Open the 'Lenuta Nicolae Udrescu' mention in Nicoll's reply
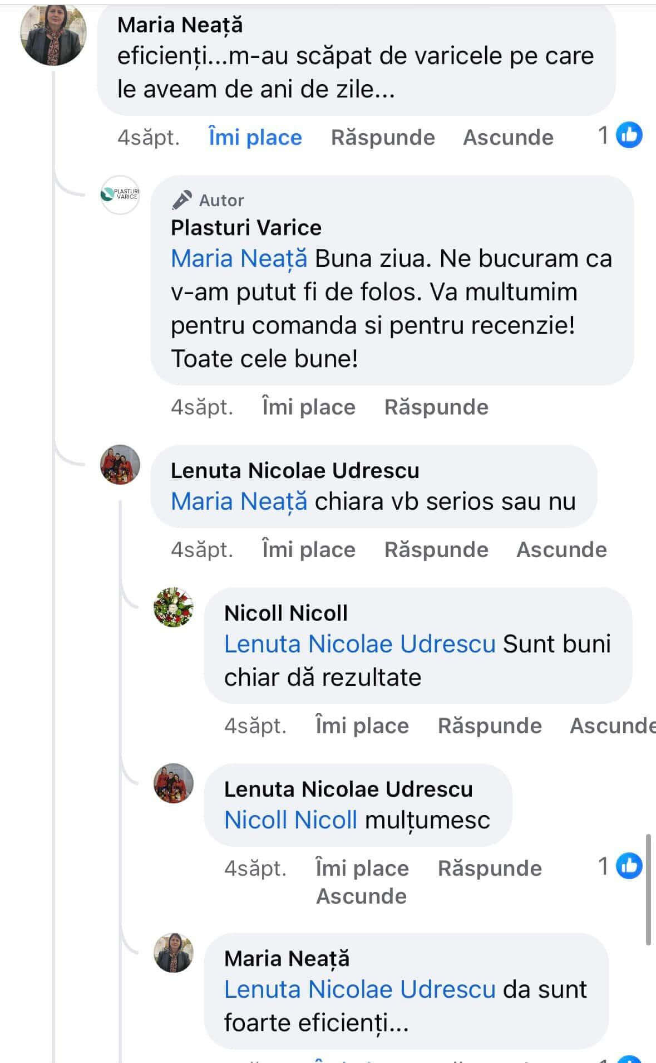Image resolution: width=656 pixels, height=1063 pixels. tap(359, 644)
